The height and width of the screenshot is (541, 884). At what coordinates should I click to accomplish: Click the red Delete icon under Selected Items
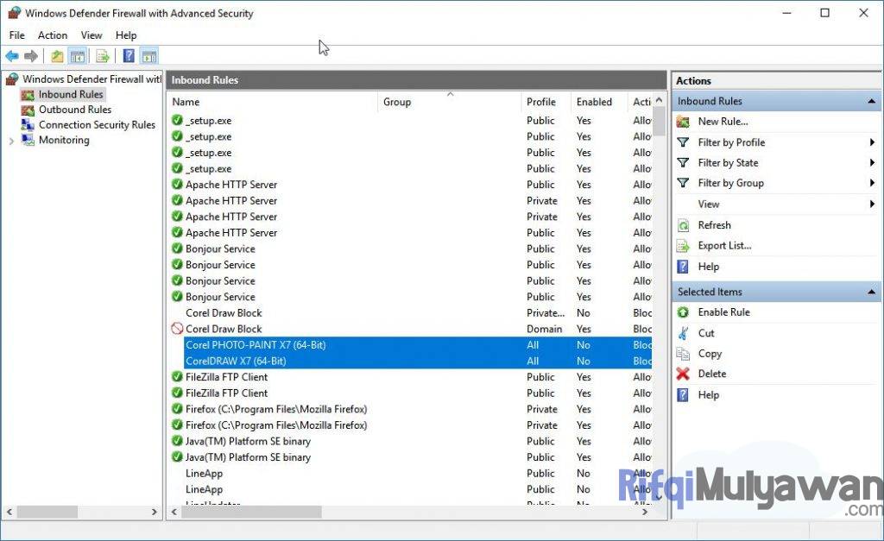pyautogui.click(x=683, y=373)
